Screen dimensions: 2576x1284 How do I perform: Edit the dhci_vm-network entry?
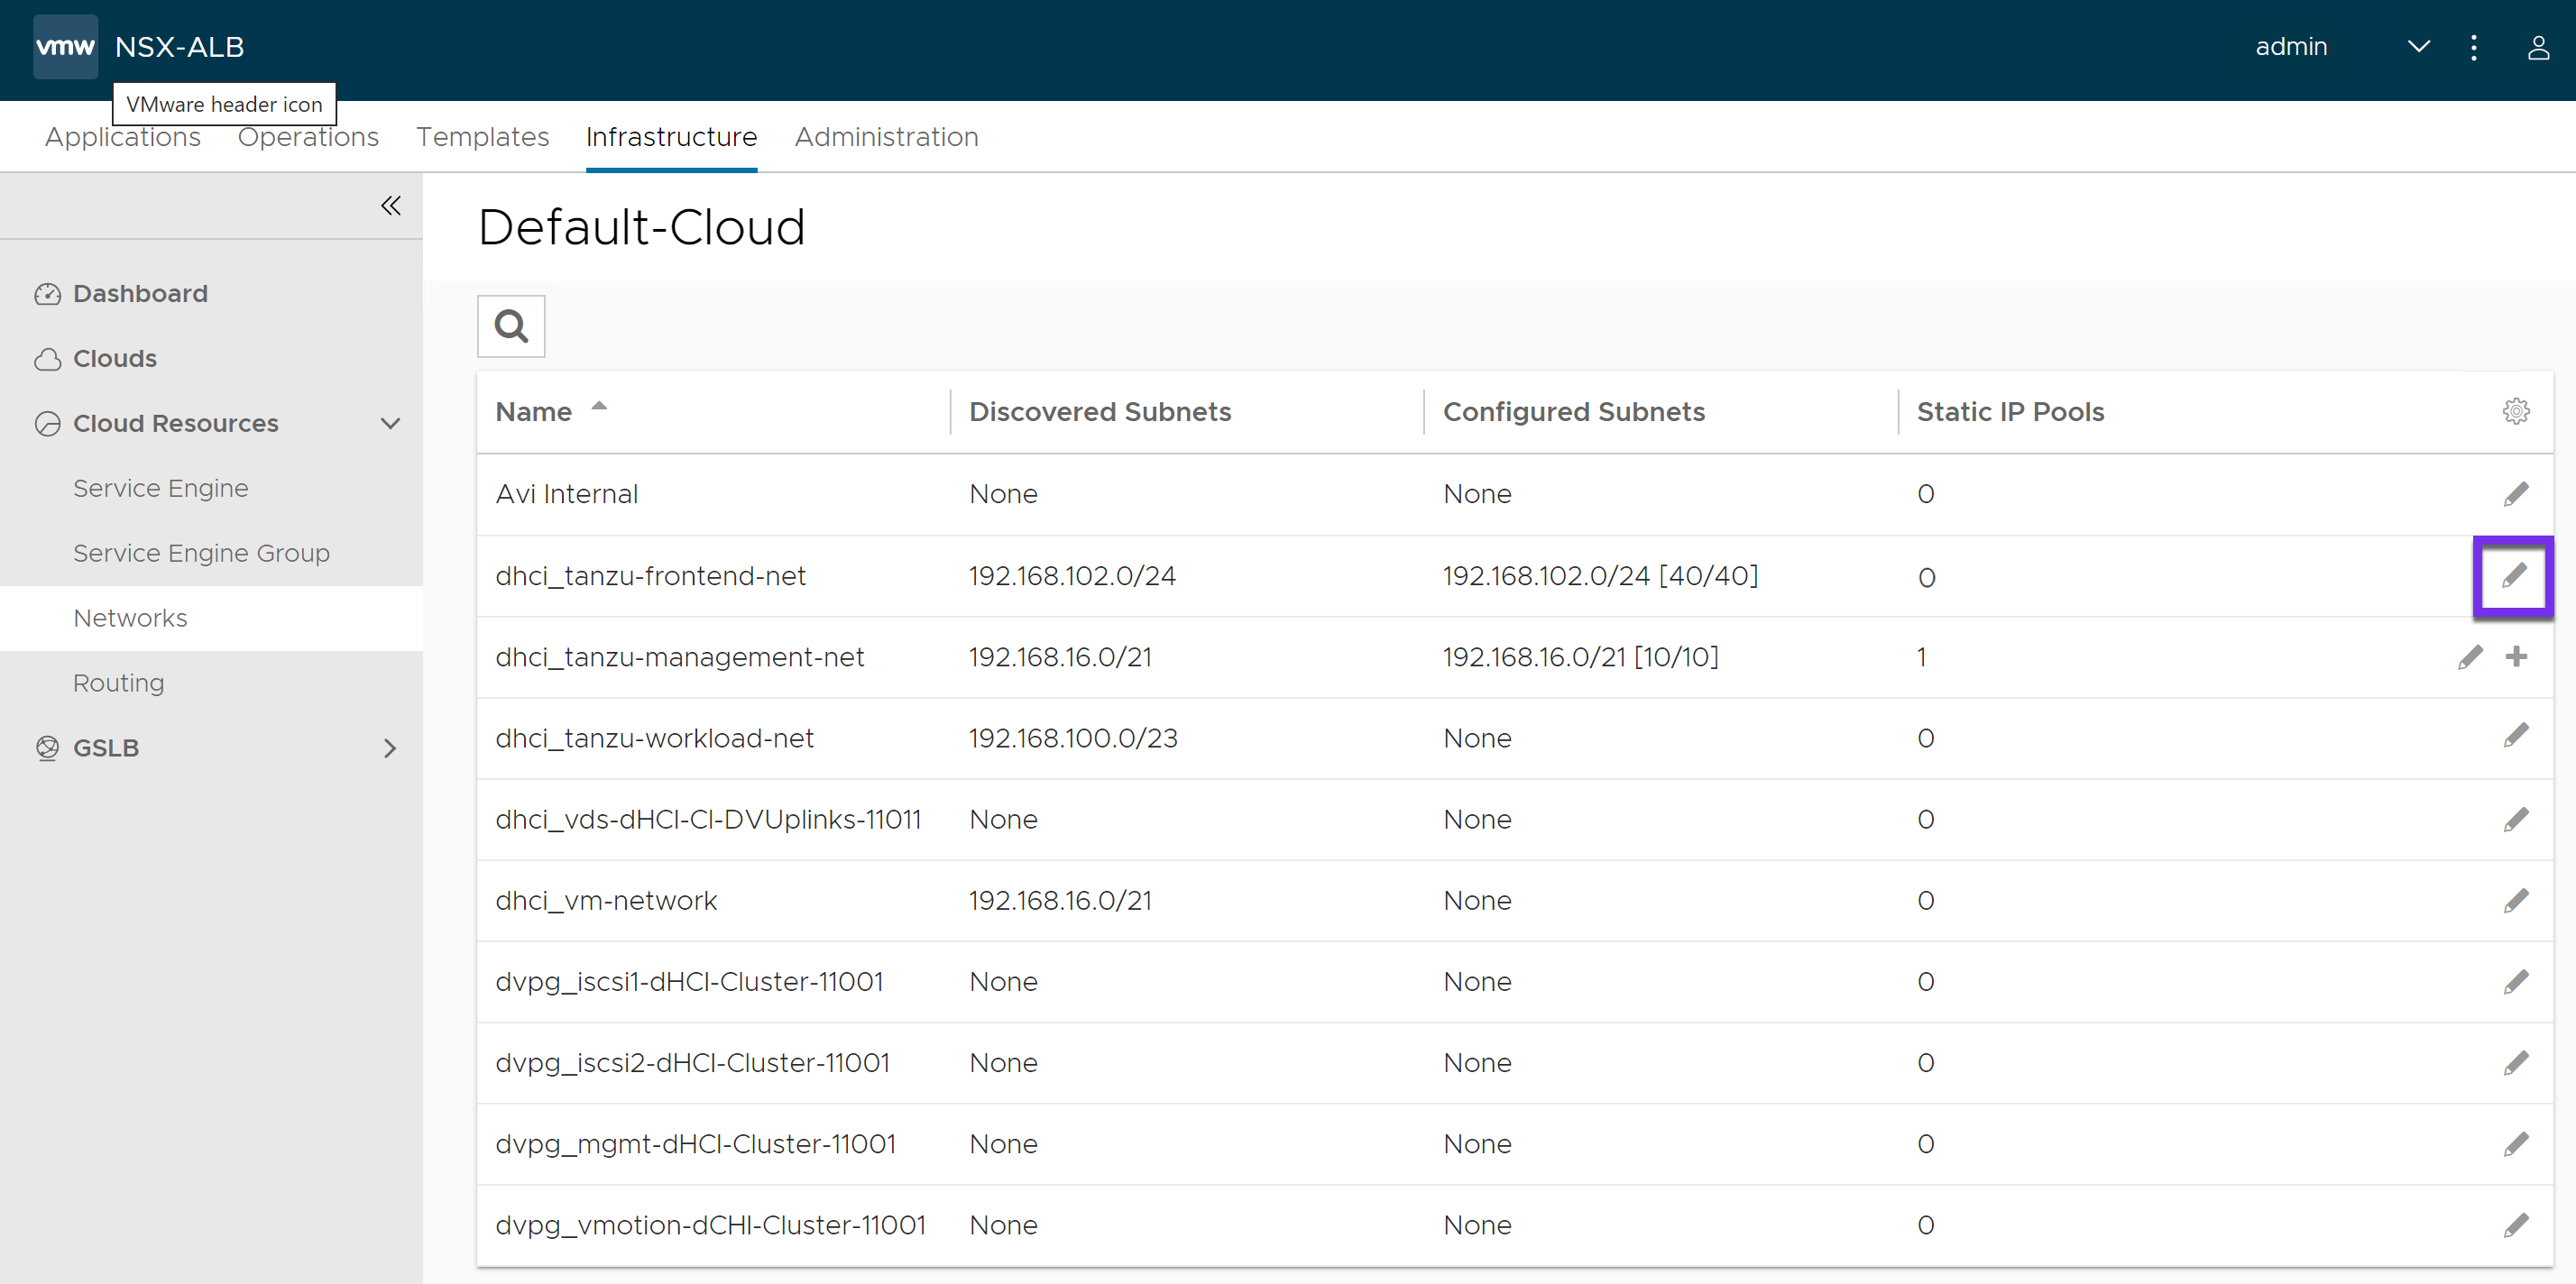pos(2516,900)
